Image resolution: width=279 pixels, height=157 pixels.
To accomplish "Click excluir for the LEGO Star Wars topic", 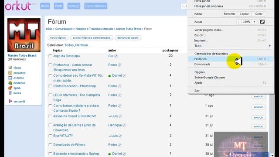I will (x=259, y=96).
